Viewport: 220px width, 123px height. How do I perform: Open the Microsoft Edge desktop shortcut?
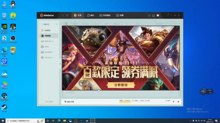click(4, 52)
